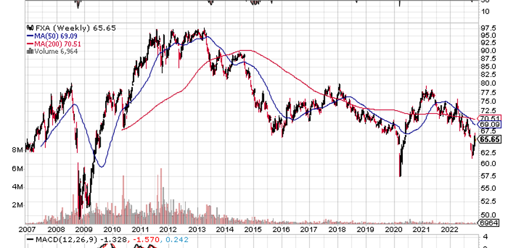Click the 2015 year label on time axis
The width and height of the screenshot is (508, 248).
click(253, 229)
